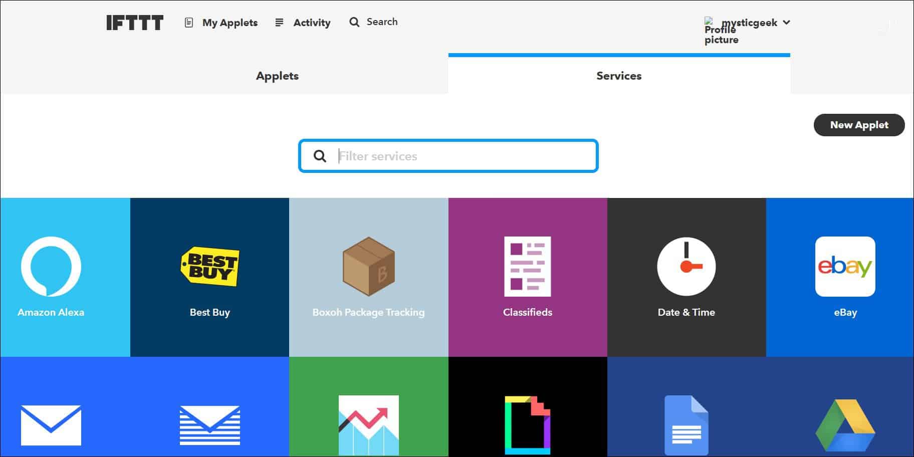
Task: Focus the Filter services field
Action: pos(448,156)
